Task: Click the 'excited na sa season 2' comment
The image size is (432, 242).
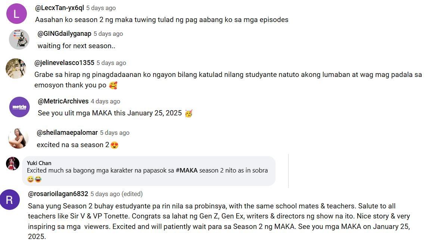Action: [x=73, y=145]
